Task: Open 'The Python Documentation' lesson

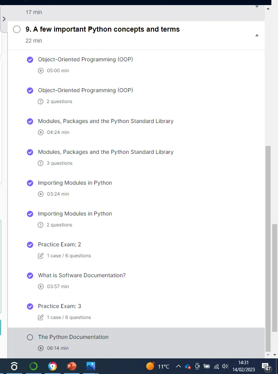Action: 73,337
